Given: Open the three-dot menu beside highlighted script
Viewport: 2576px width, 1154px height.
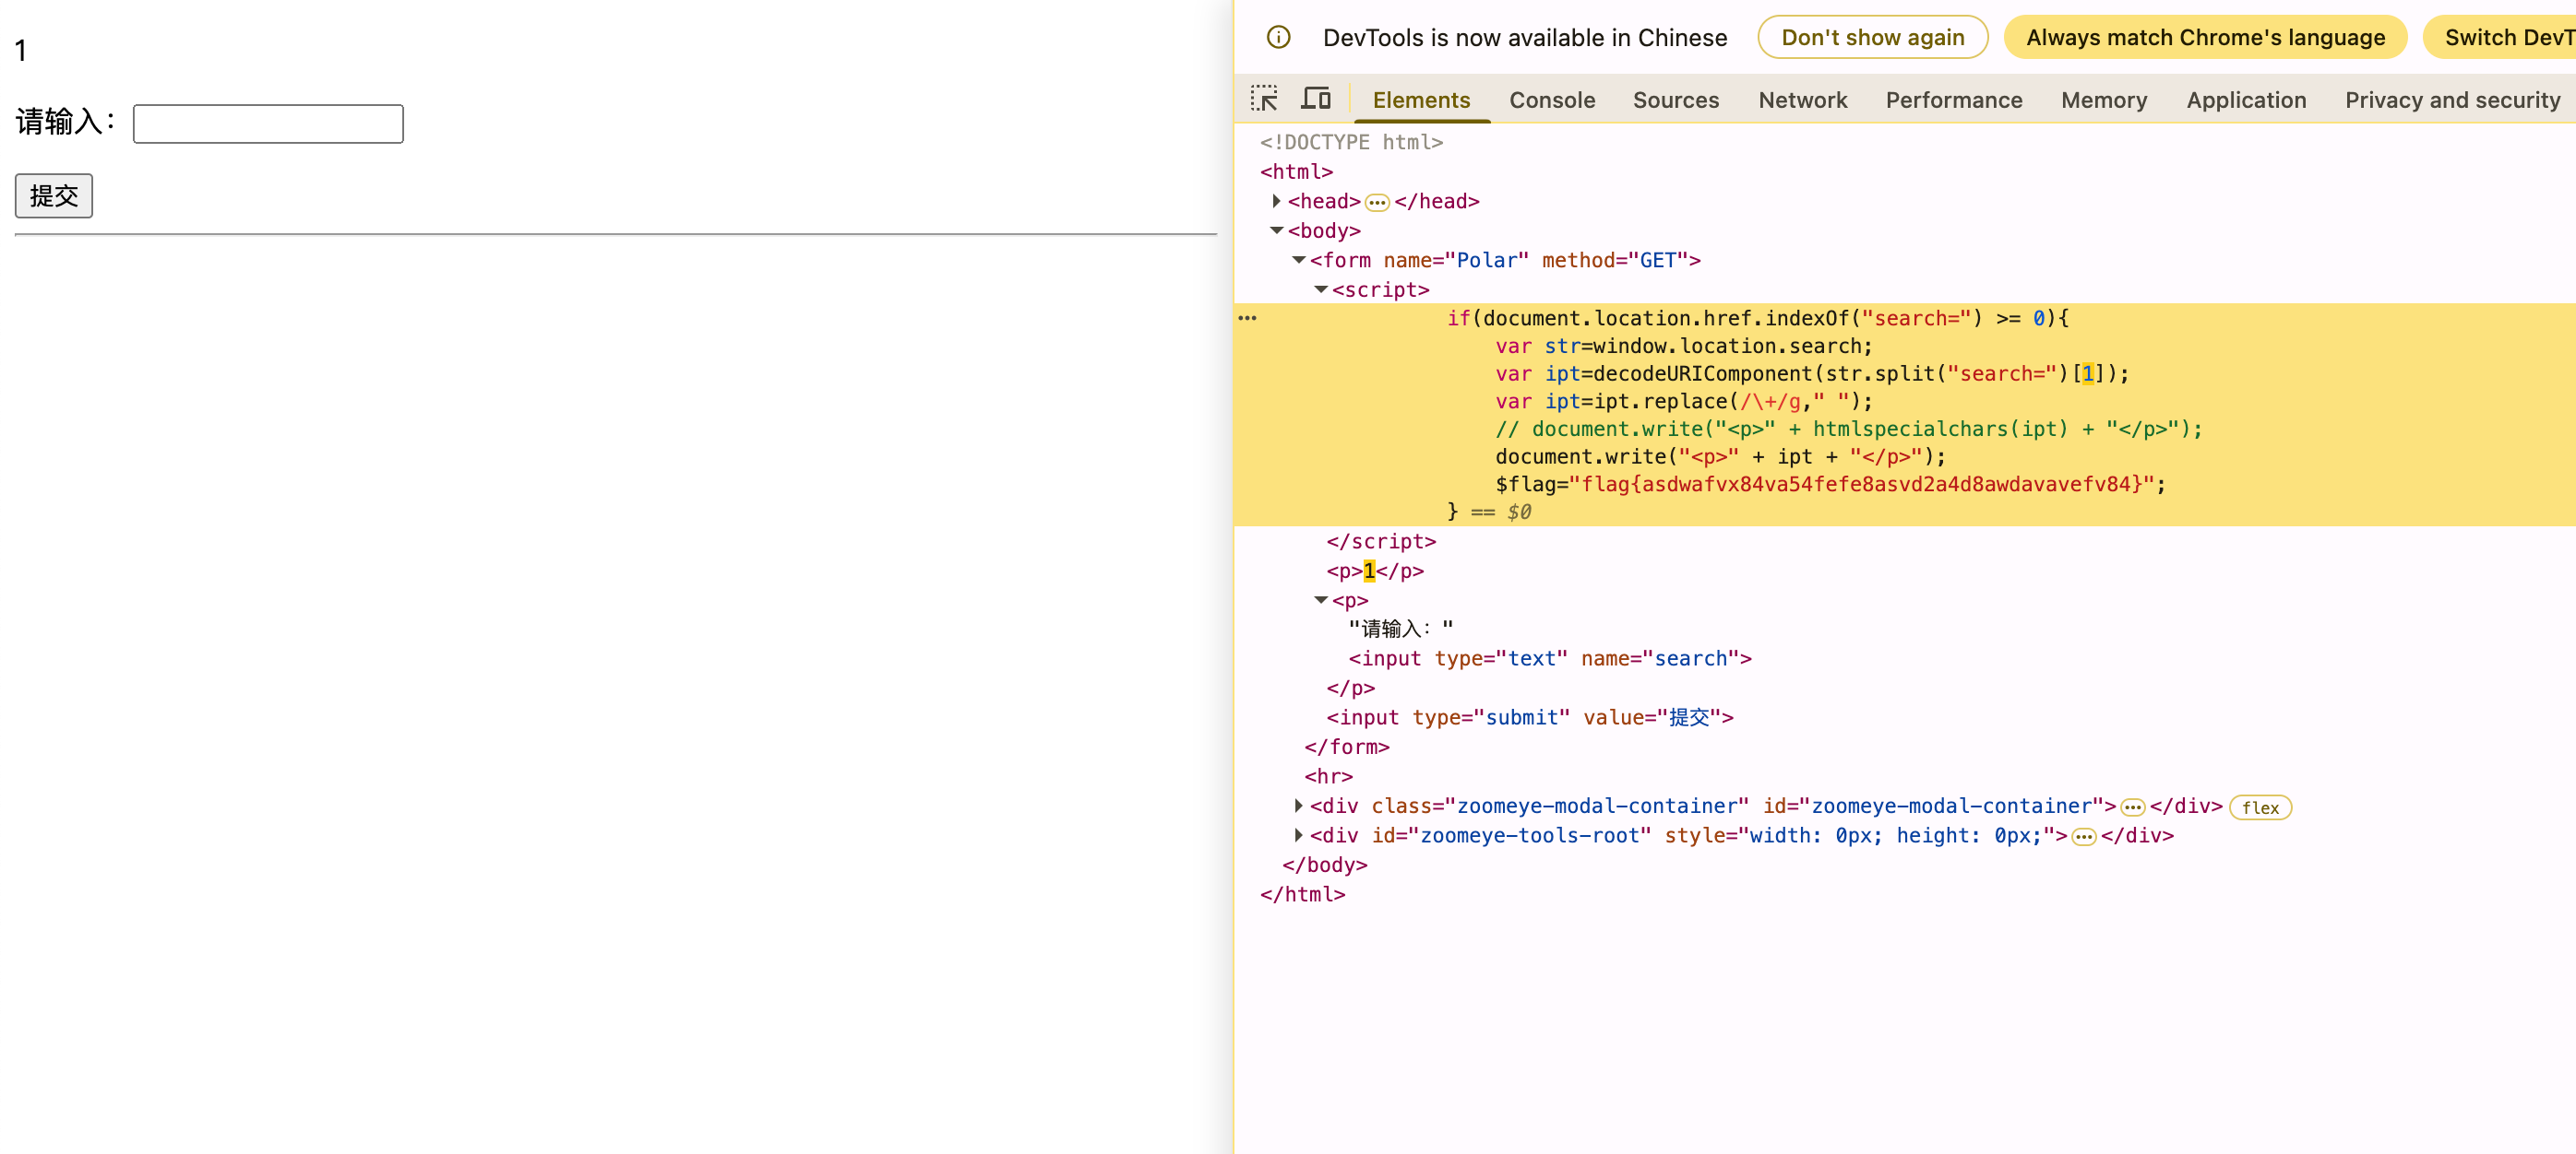Looking at the screenshot, I should pyautogui.click(x=1247, y=318).
